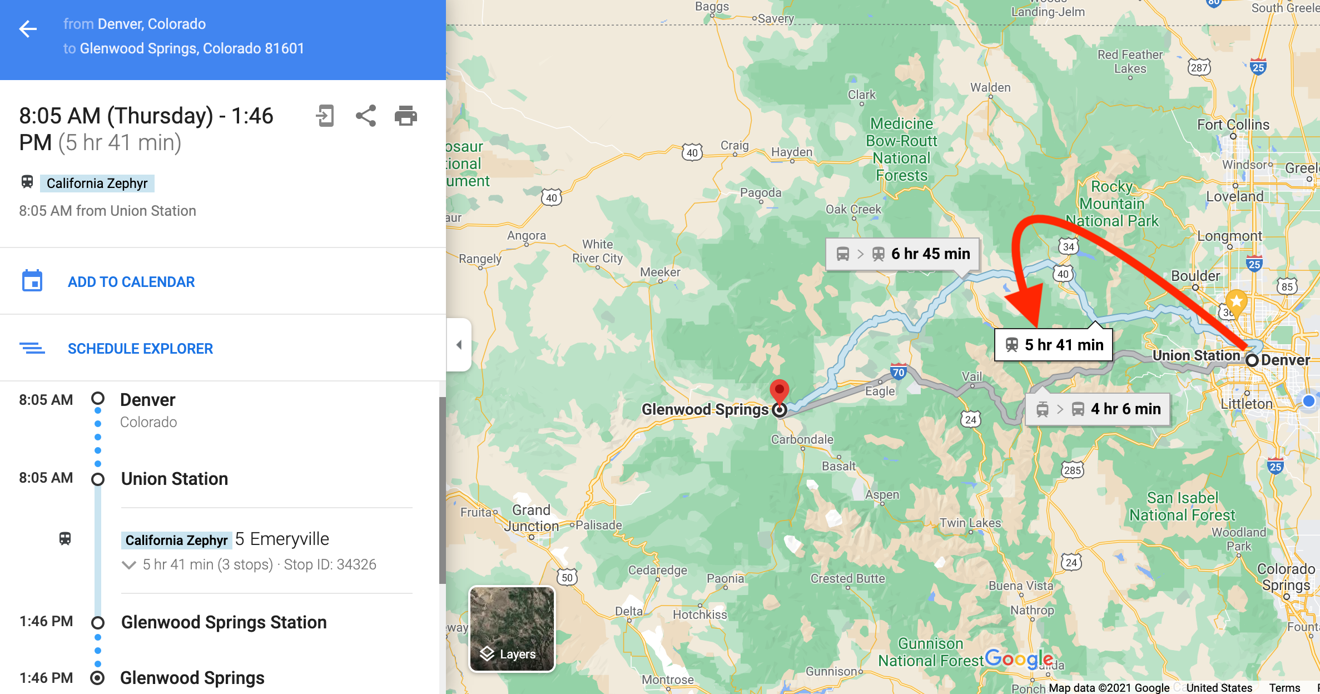Select the 6 hr 45 min route option
Viewport: 1320px width, 694px height.
click(902, 254)
